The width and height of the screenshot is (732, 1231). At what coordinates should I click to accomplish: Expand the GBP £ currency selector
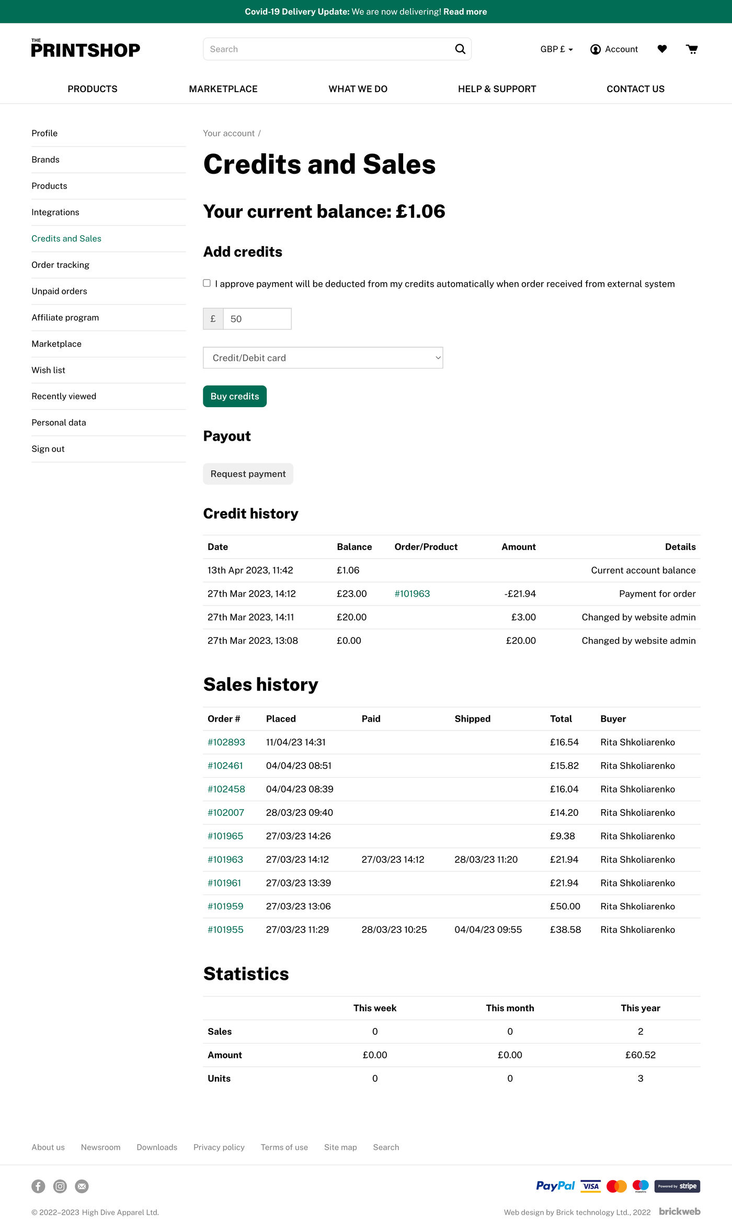coord(556,49)
